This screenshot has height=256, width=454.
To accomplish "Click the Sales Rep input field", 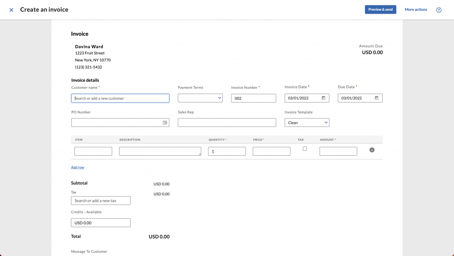I will point(227,122).
